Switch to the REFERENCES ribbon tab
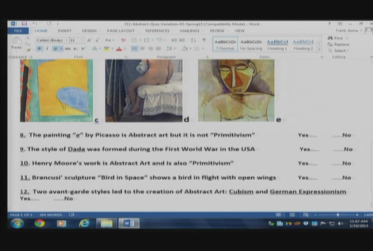The height and width of the screenshot is (251, 373). pyautogui.click(x=157, y=31)
